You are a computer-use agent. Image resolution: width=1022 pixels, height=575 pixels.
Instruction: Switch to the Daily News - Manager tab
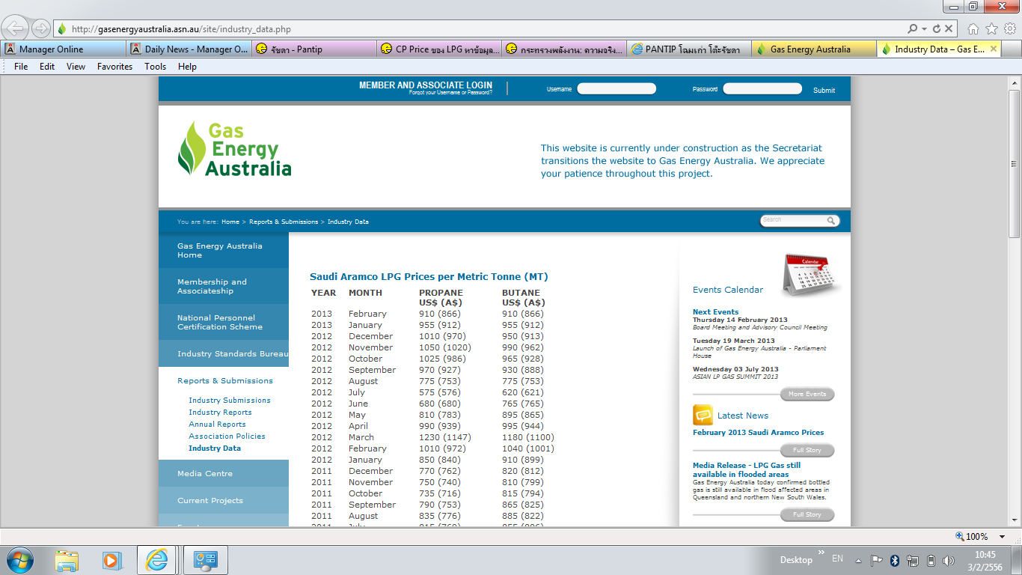(x=189, y=49)
